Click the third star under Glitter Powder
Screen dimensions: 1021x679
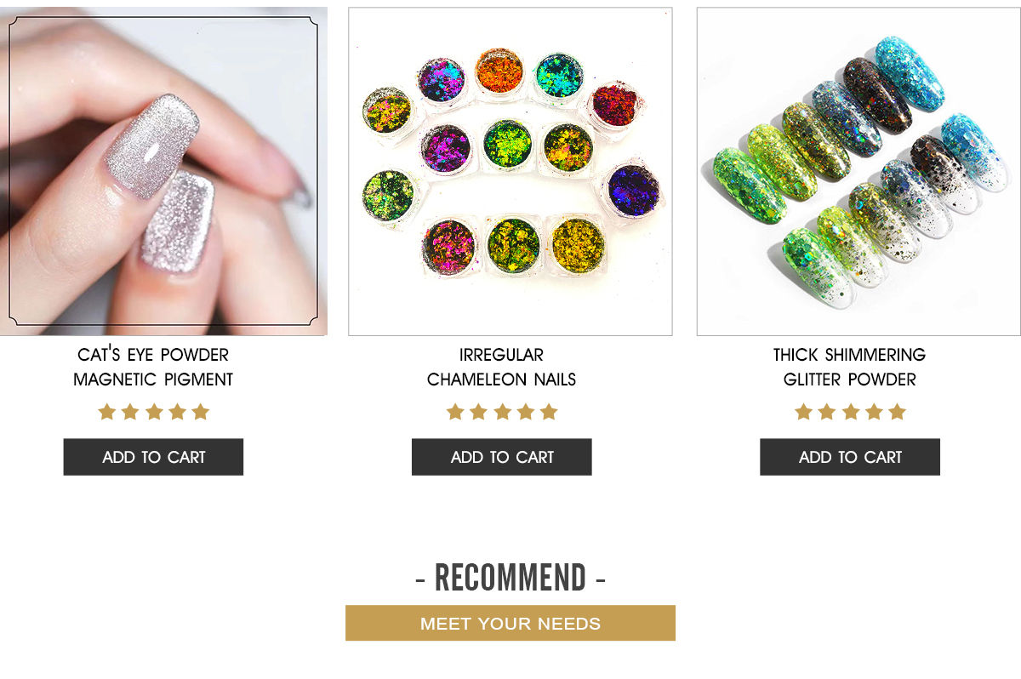[x=850, y=413]
